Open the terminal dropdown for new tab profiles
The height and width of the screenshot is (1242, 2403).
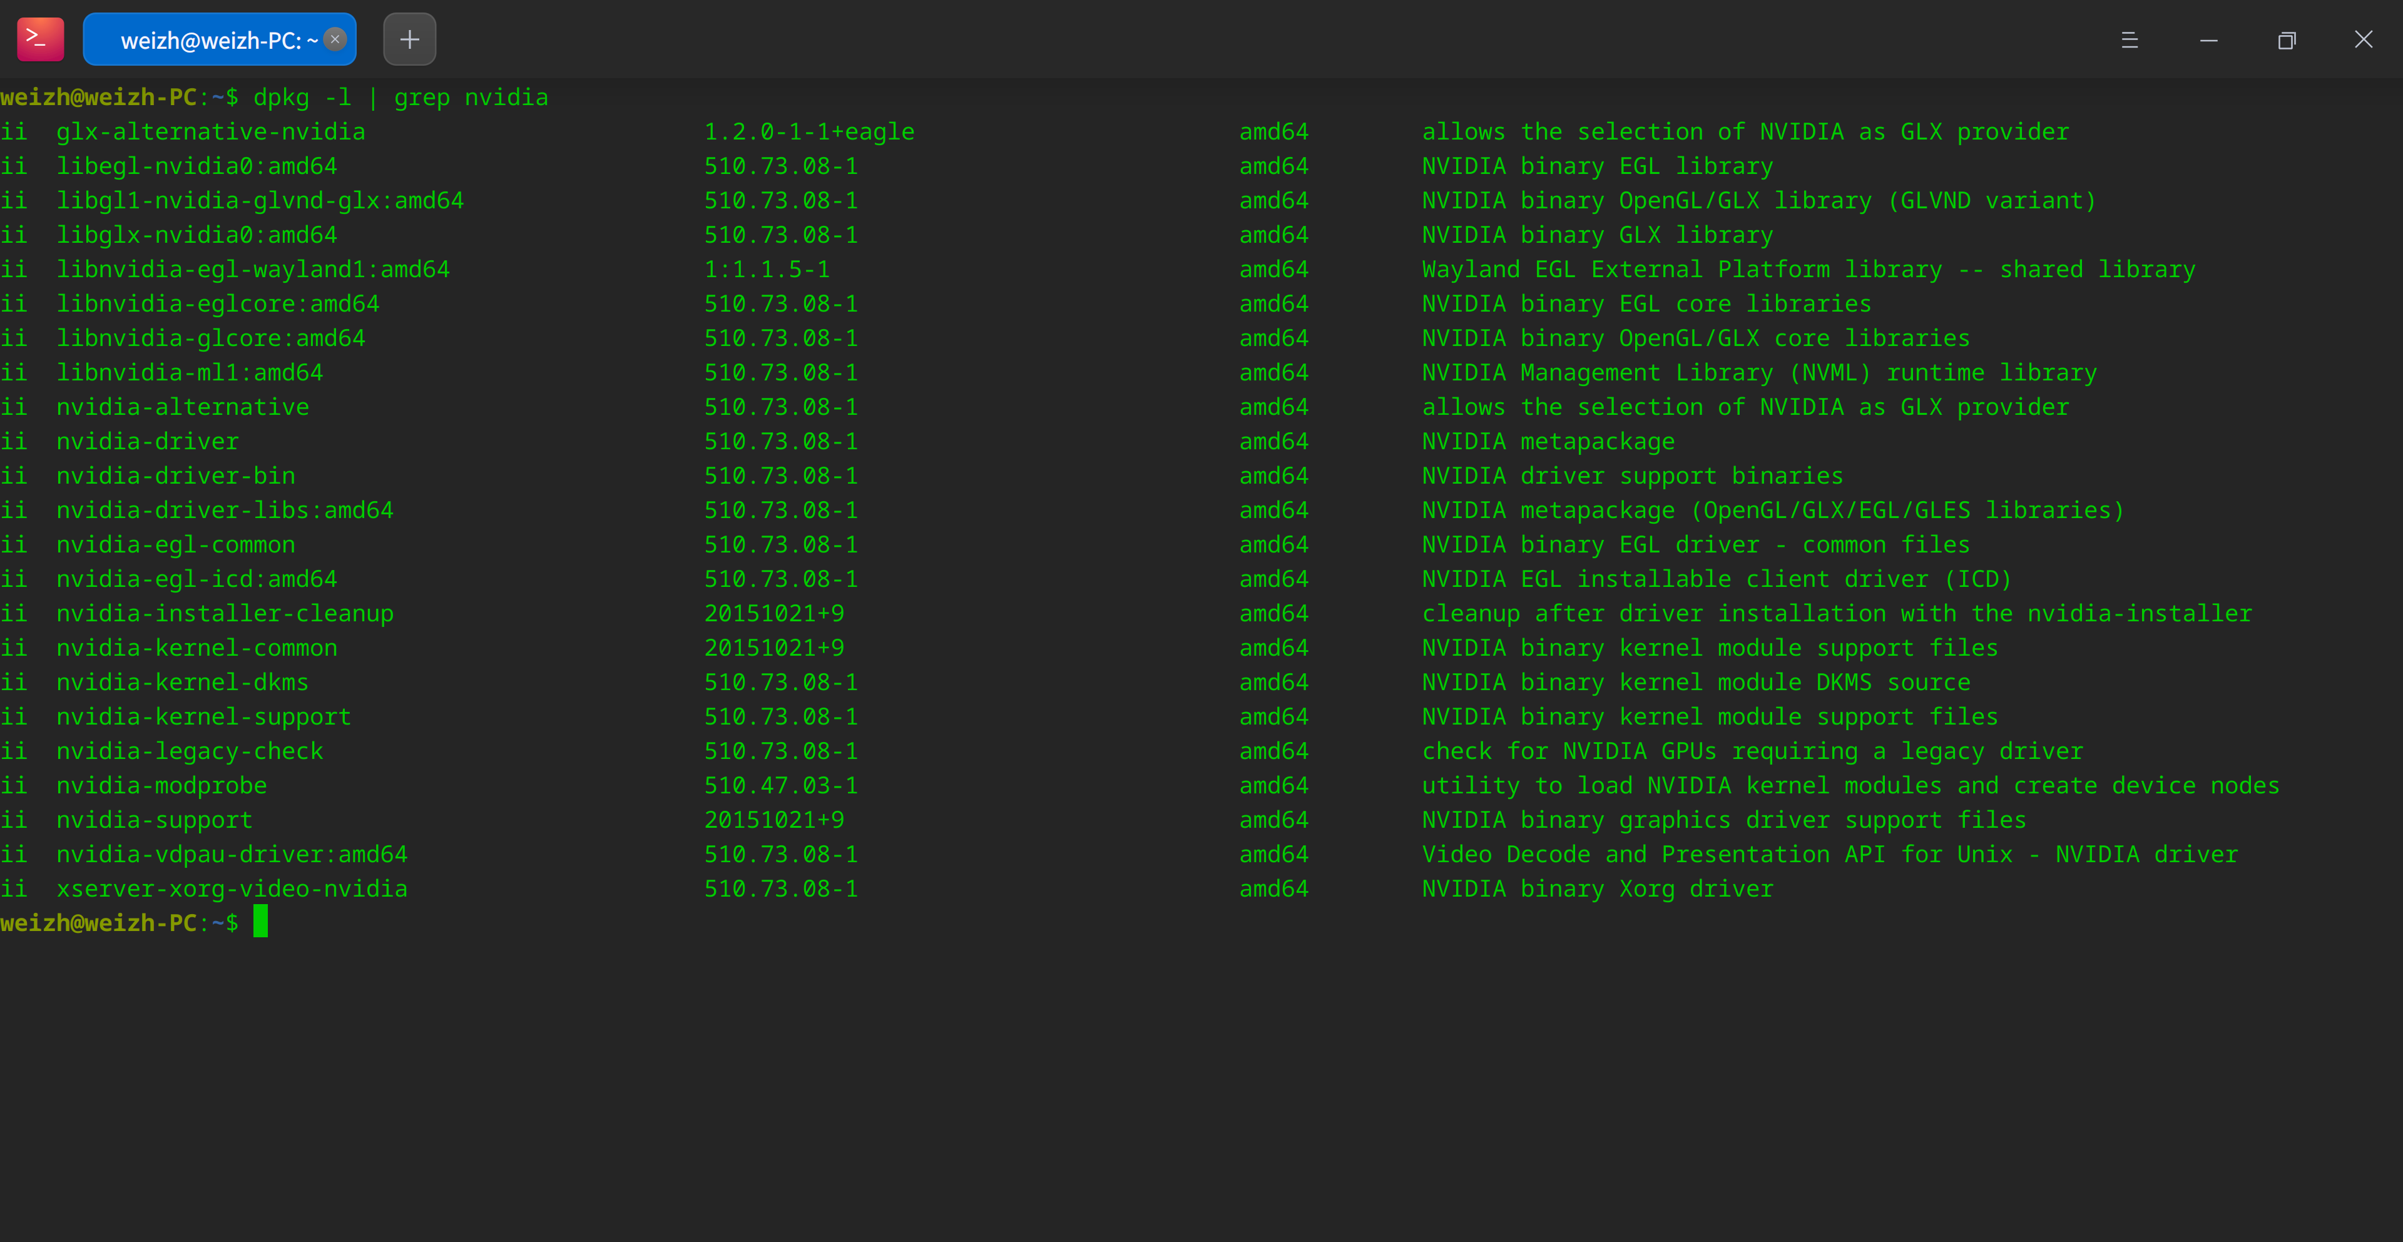tap(2130, 40)
